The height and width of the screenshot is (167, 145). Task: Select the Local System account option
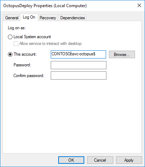(10, 37)
